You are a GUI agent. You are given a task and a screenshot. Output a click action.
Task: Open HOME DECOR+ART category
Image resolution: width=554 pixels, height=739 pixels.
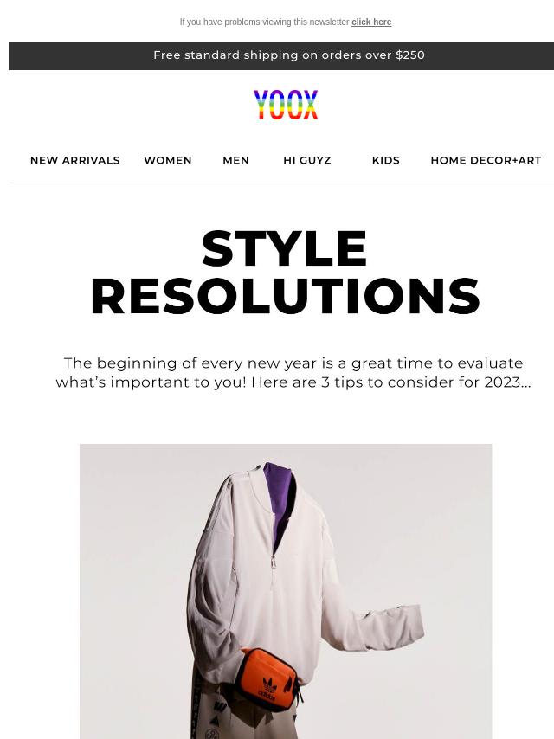point(486,160)
